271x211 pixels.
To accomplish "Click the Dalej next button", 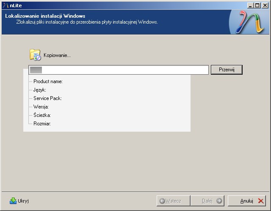I will [207, 201].
